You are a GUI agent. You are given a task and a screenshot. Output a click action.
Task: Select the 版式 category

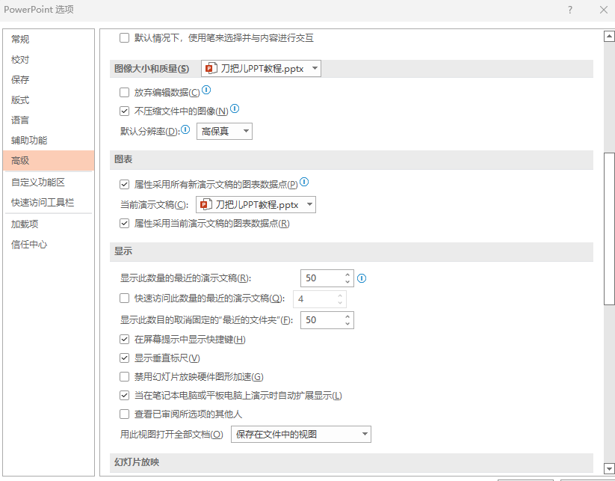[x=49, y=100]
